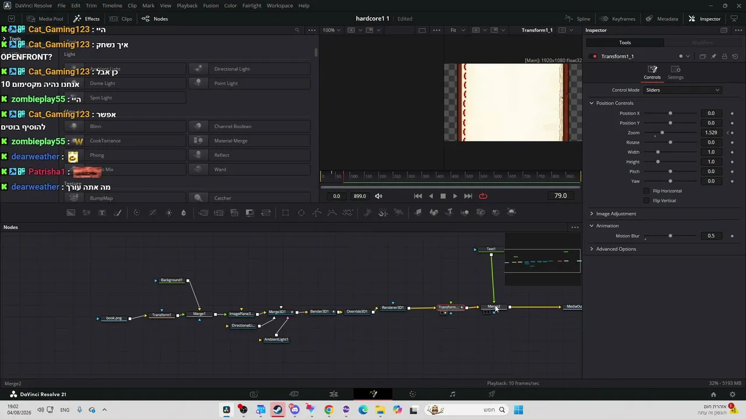746x419 pixels.
Task: Open Discord from the taskbar
Action: [294, 410]
